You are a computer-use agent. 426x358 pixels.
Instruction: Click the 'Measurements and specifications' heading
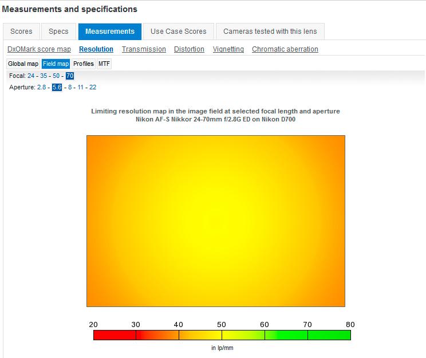point(69,9)
